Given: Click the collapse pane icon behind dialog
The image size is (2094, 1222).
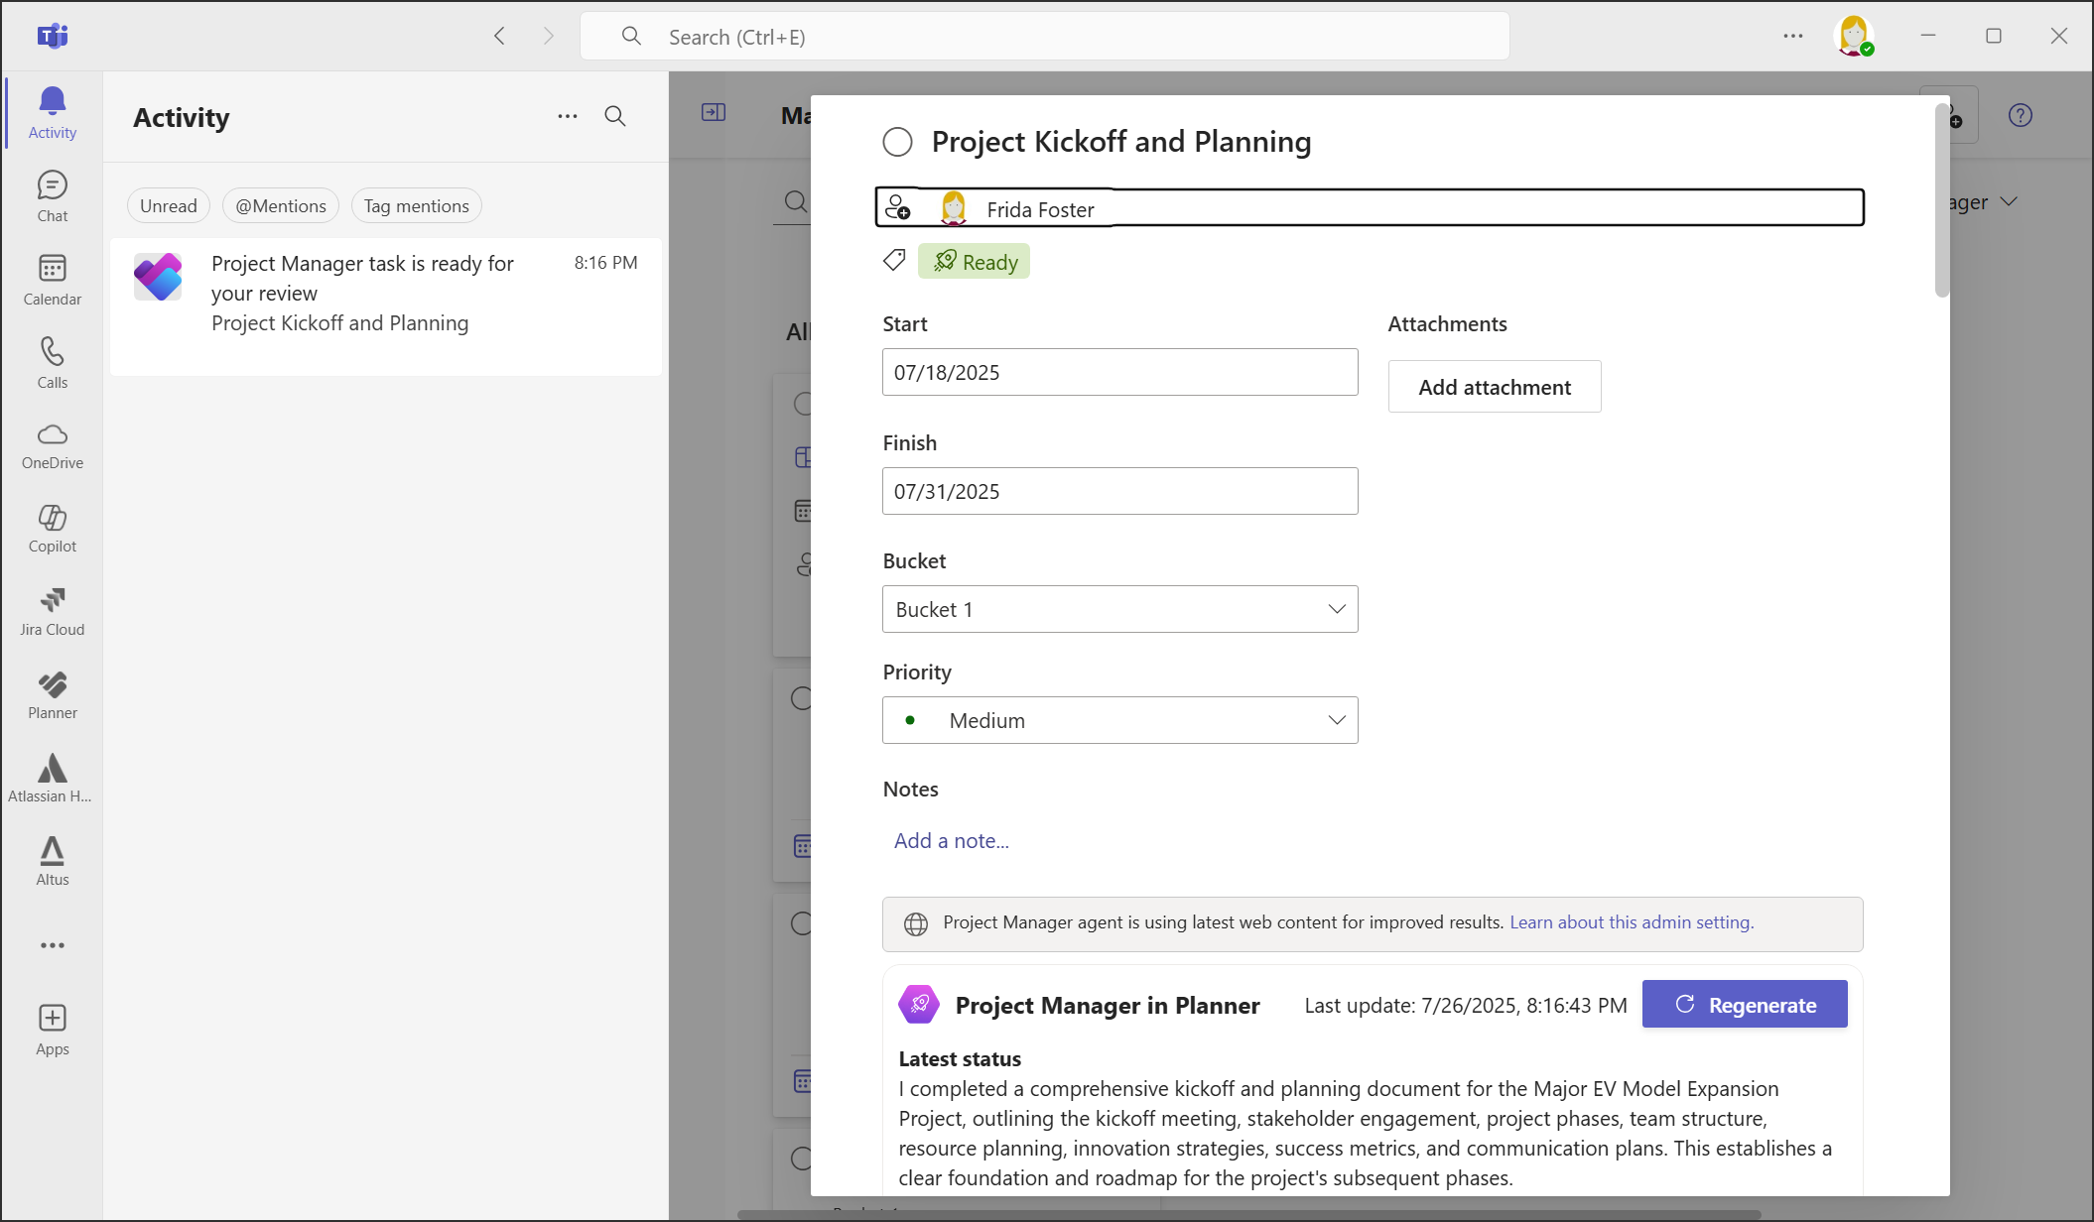Looking at the screenshot, I should click(714, 113).
